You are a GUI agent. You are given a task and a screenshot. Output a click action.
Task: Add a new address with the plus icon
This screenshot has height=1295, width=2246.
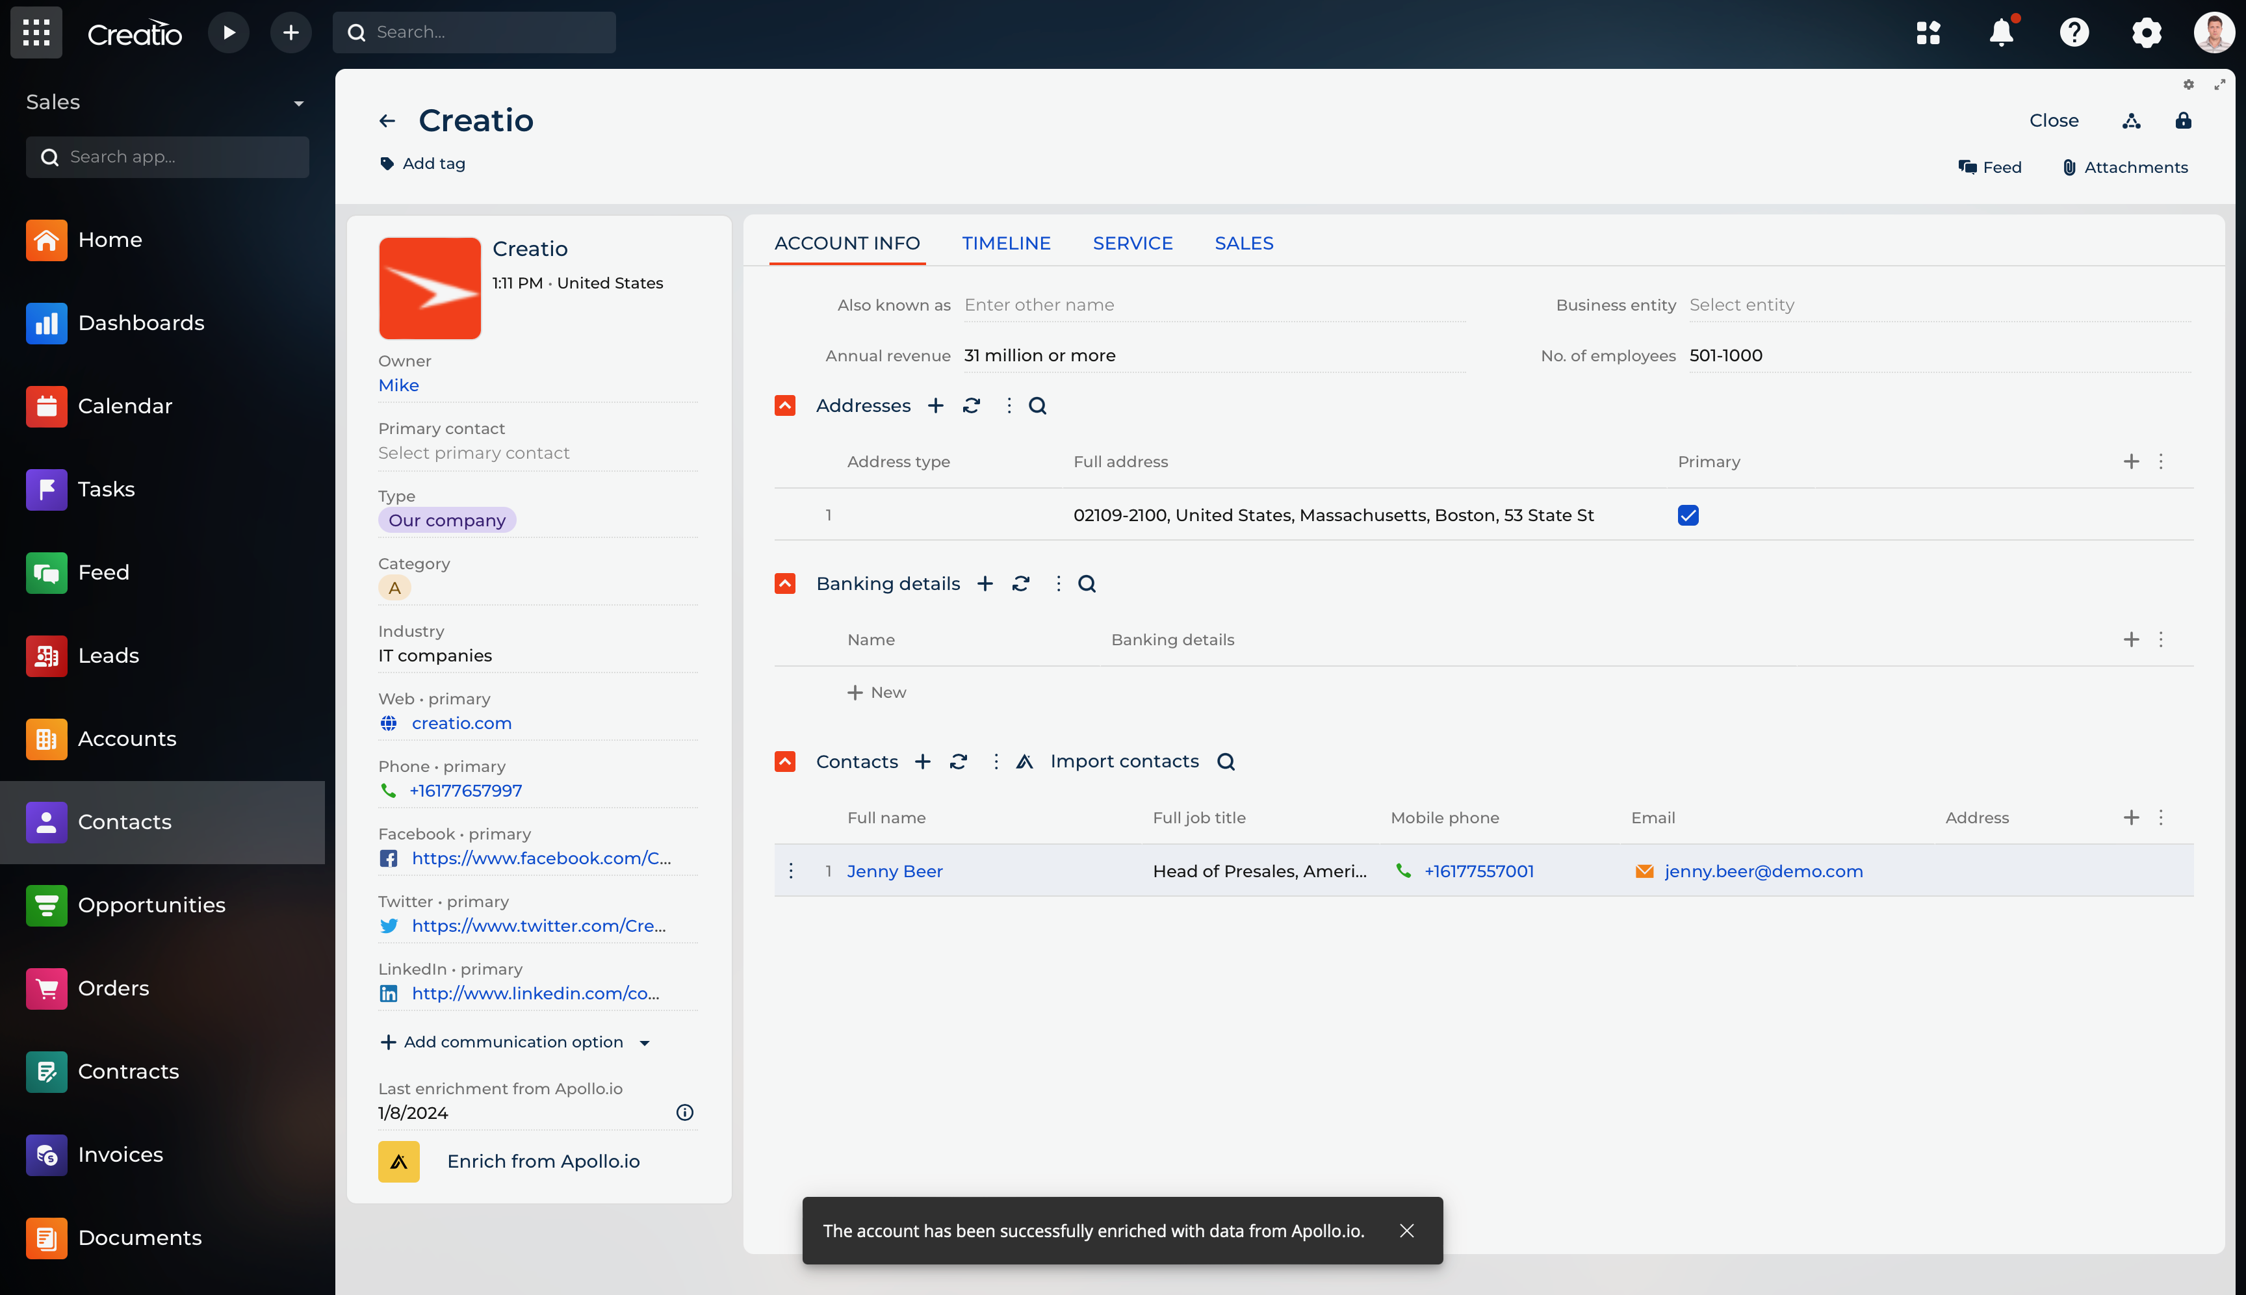(x=936, y=405)
